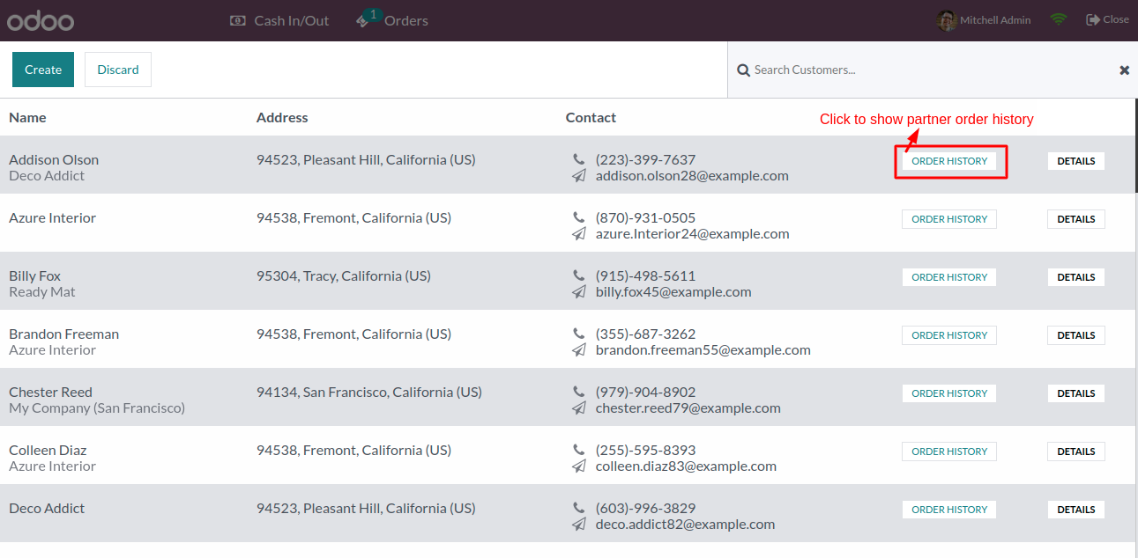The width and height of the screenshot is (1138, 558).
Task: Show order history for Deco Addict
Action: pos(949,510)
